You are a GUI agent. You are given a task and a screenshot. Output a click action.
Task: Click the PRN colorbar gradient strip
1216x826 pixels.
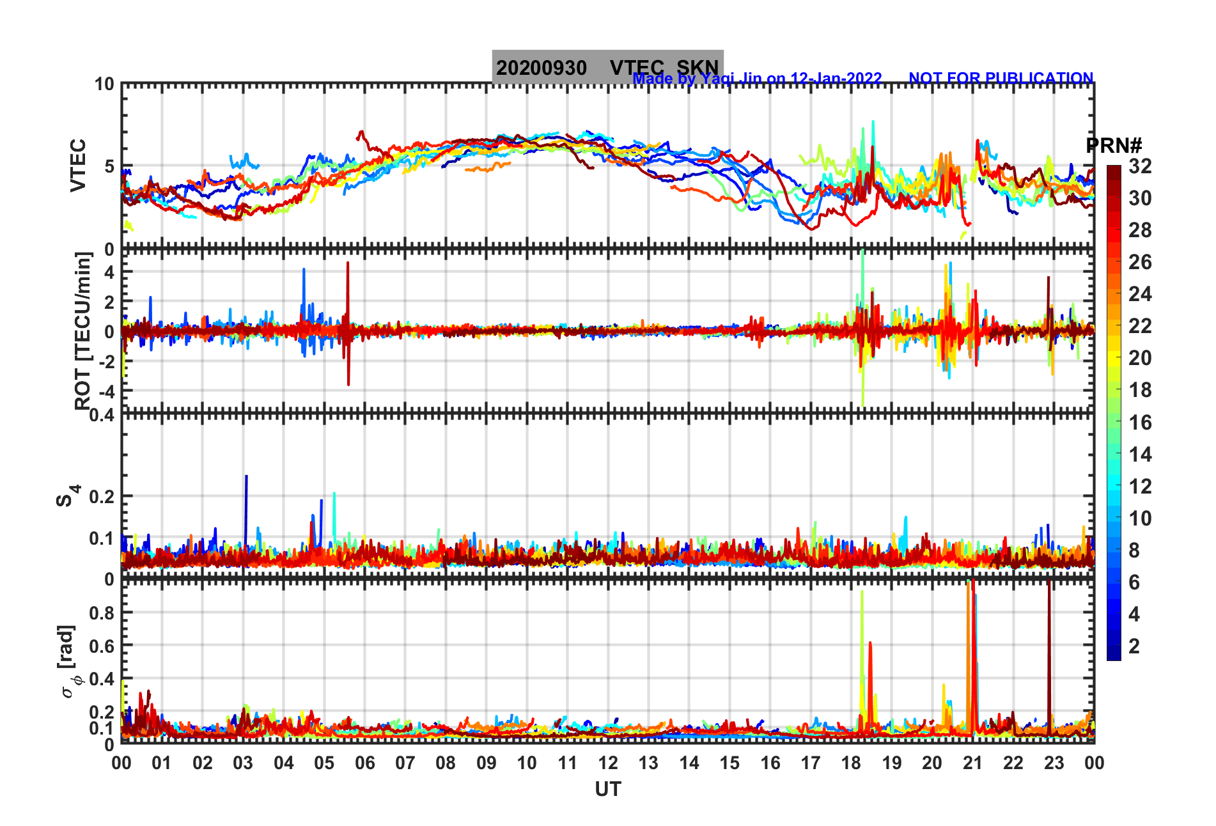point(1114,413)
